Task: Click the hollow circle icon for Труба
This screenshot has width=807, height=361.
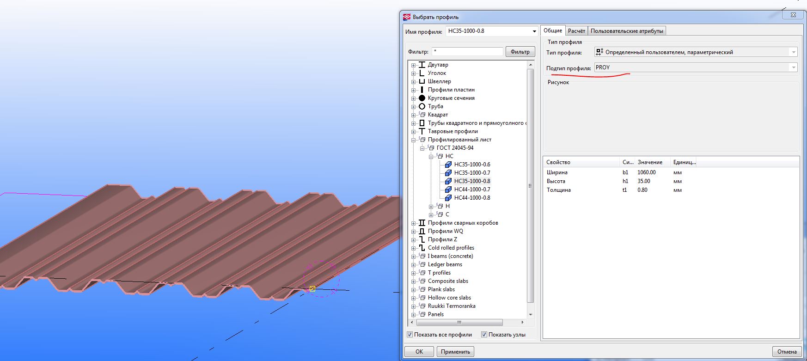Action: click(422, 106)
